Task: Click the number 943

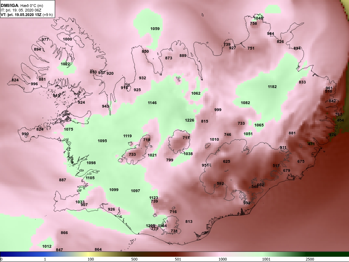Action: 105,106
